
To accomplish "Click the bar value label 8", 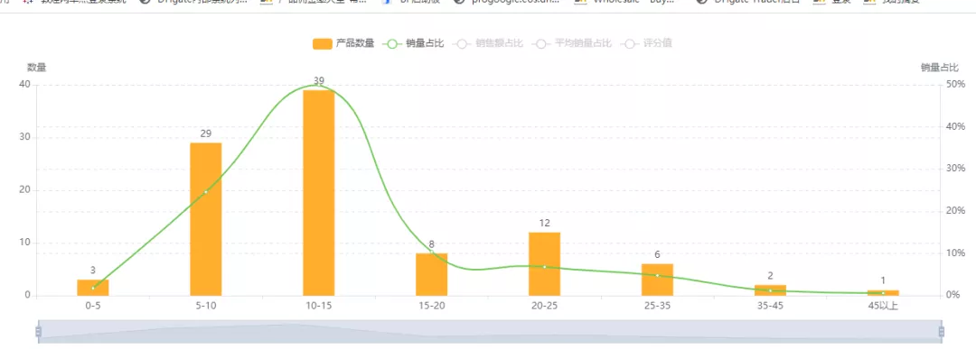I will [x=432, y=244].
